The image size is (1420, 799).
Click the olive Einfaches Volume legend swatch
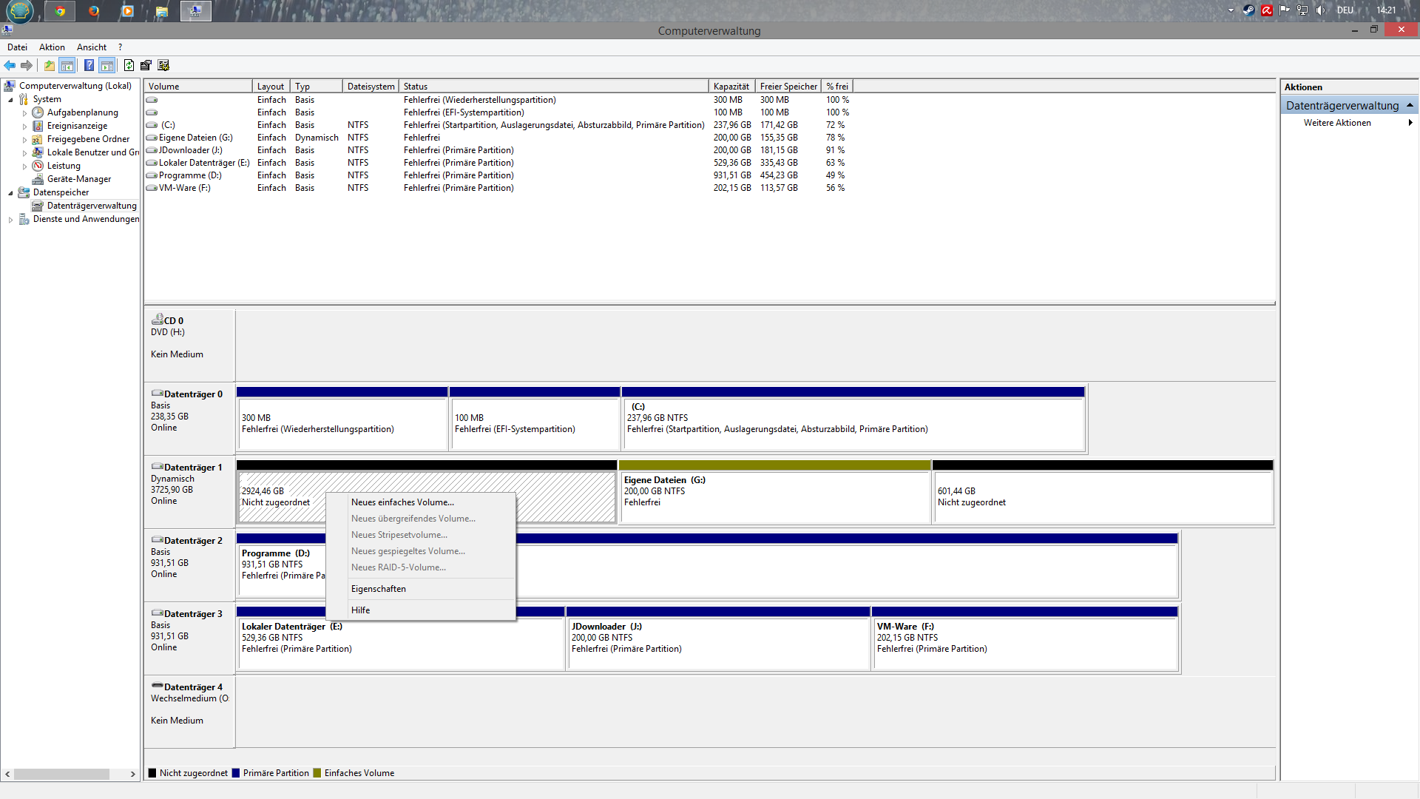pyautogui.click(x=317, y=773)
